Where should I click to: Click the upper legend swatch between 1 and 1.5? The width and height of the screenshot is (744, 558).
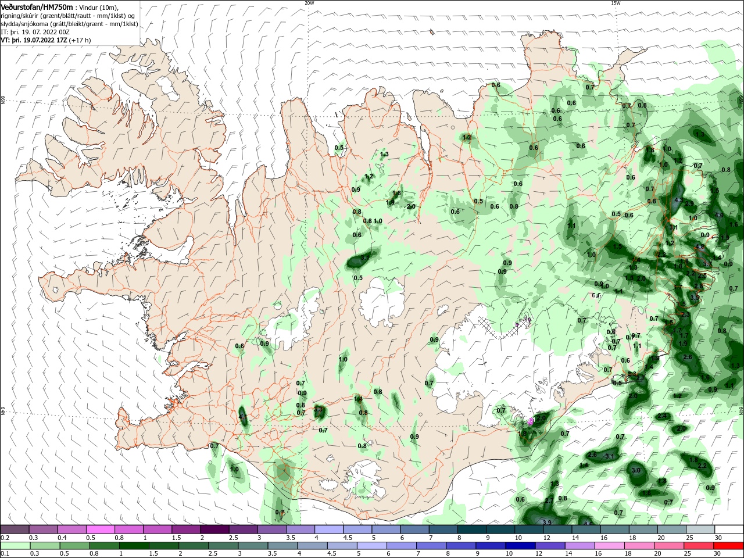(x=158, y=530)
